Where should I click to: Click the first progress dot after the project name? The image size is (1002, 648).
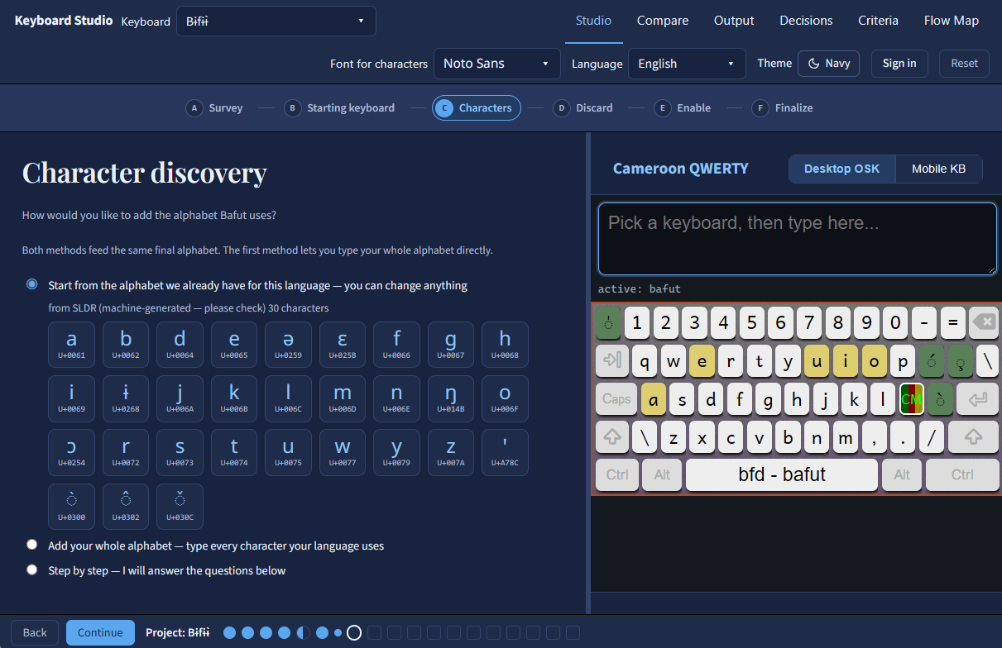coord(230,633)
